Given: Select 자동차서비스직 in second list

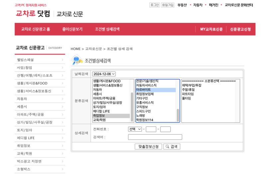Looking at the screenshot, I should [156, 86].
